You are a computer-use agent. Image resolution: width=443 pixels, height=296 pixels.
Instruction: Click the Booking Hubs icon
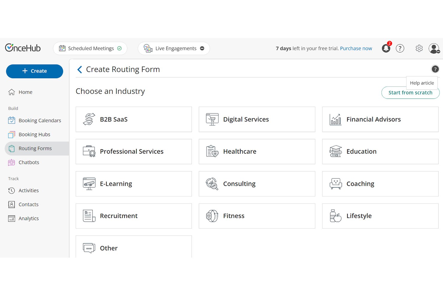[12, 134]
